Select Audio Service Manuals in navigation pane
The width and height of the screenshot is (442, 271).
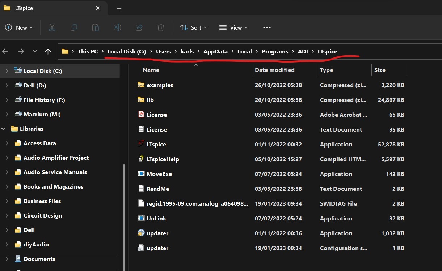click(x=55, y=172)
